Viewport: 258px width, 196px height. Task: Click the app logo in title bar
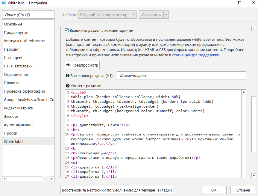point(4,3)
